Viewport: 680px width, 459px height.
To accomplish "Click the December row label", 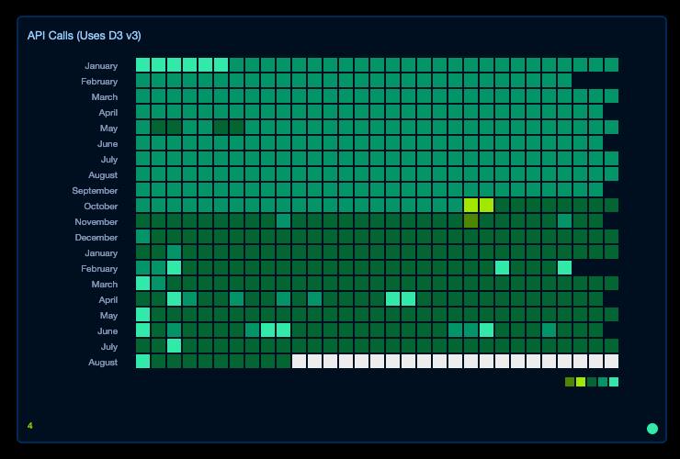I will pos(96,238).
